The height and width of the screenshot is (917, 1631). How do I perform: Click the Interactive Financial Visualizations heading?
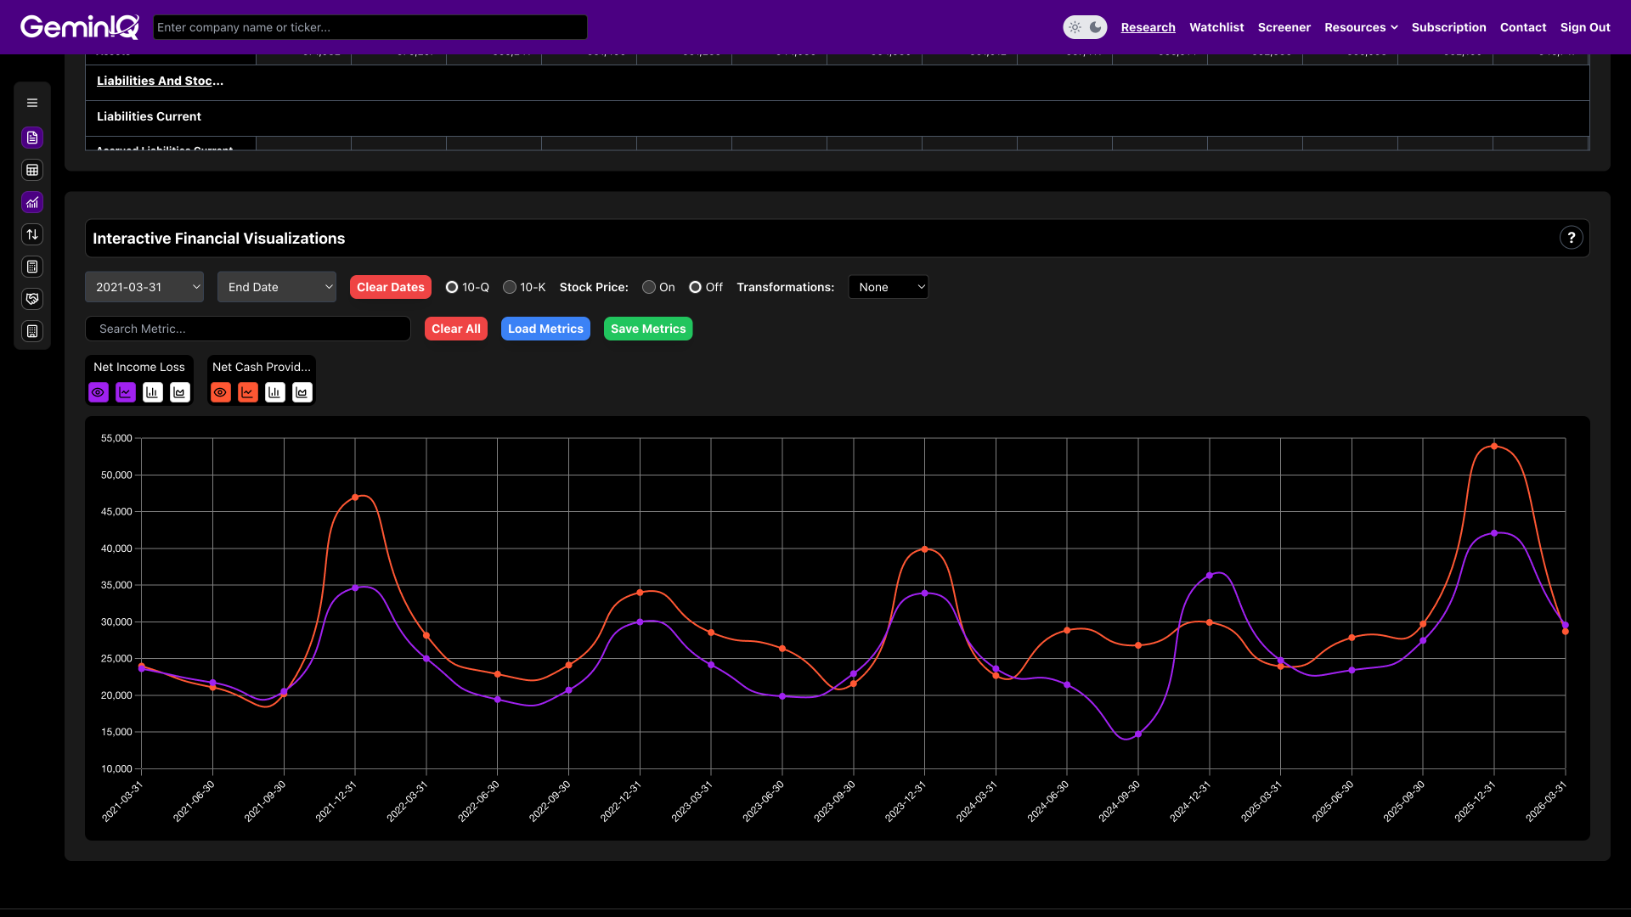click(x=219, y=239)
